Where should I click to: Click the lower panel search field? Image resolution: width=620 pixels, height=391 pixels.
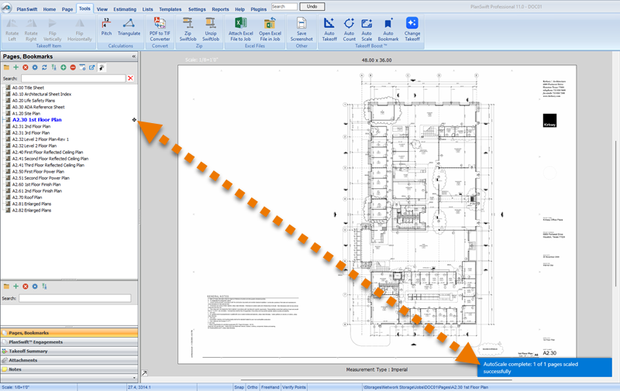point(74,298)
